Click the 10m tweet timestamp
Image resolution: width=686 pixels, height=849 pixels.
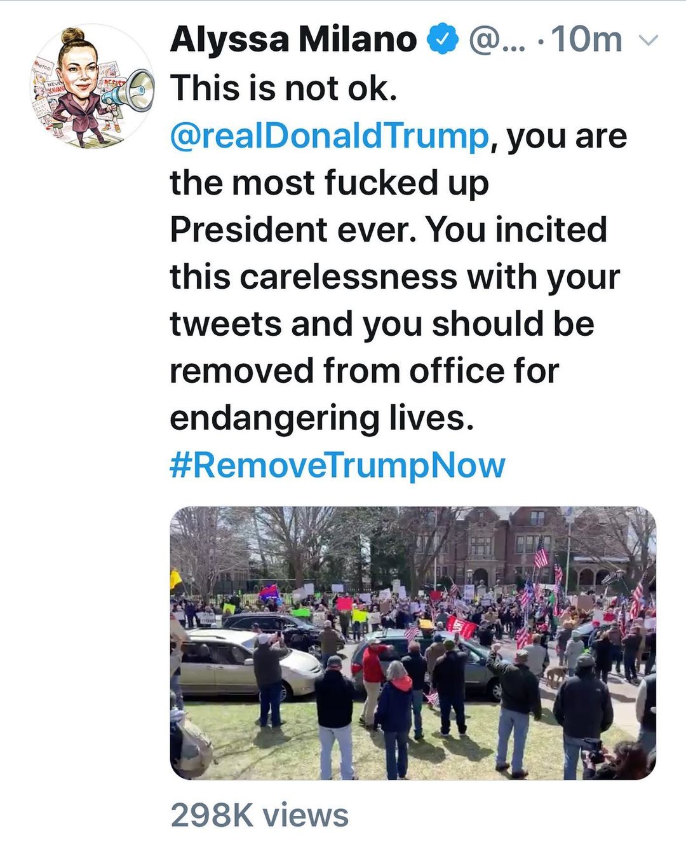coord(587,39)
